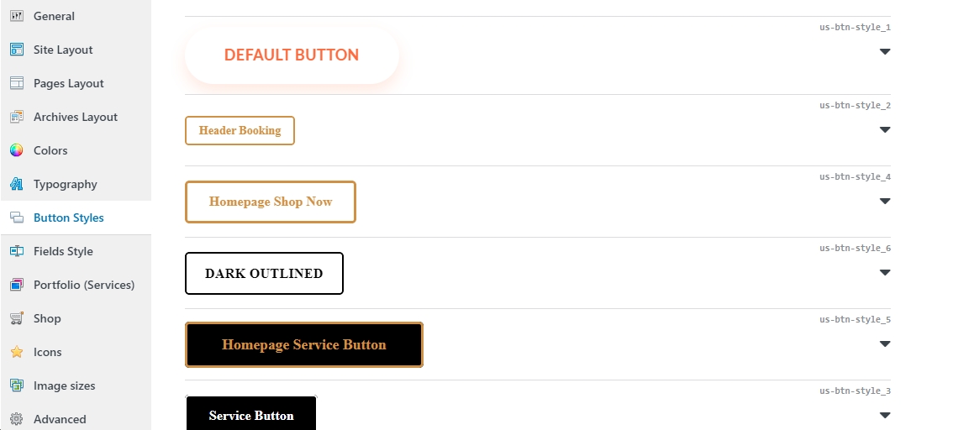Expand the Header Booking style arrow

885,129
